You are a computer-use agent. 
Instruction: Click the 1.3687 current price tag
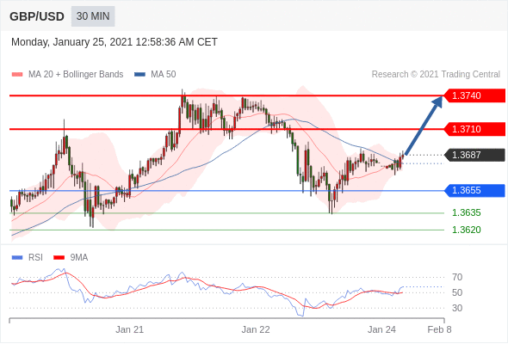click(474, 155)
